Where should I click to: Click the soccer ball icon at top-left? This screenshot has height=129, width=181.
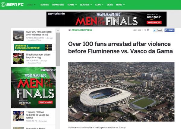tap(3, 5)
